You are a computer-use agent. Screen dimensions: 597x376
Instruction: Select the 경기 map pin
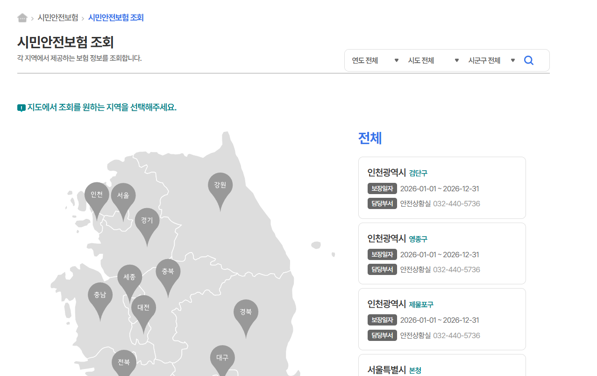pyautogui.click(x=147, y=221)
